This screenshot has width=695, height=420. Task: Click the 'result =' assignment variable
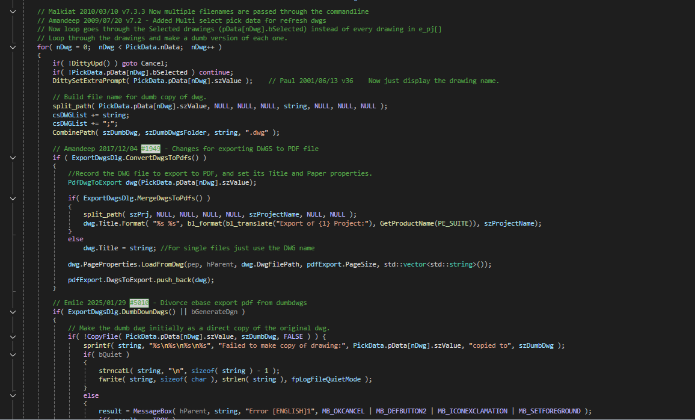[x=110, y=412]
